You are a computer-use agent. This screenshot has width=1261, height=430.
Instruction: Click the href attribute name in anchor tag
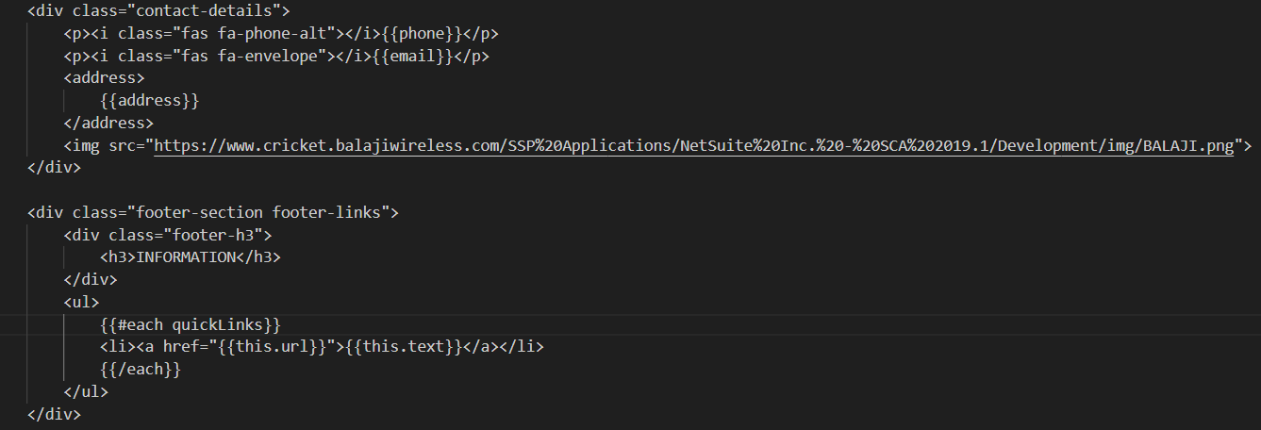click(181, 347)
